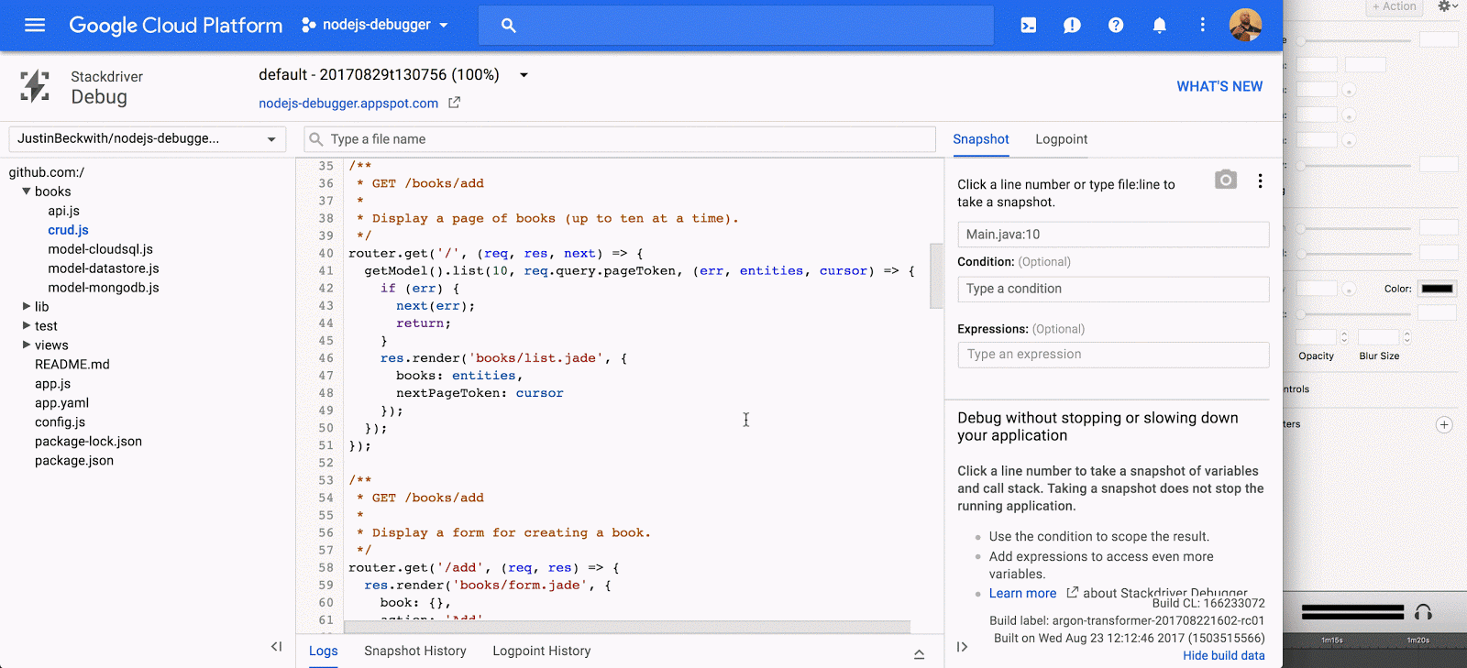Open the notifications bell
Image resolution: width=1467 pixels, height=668 pixels.
1160,26
